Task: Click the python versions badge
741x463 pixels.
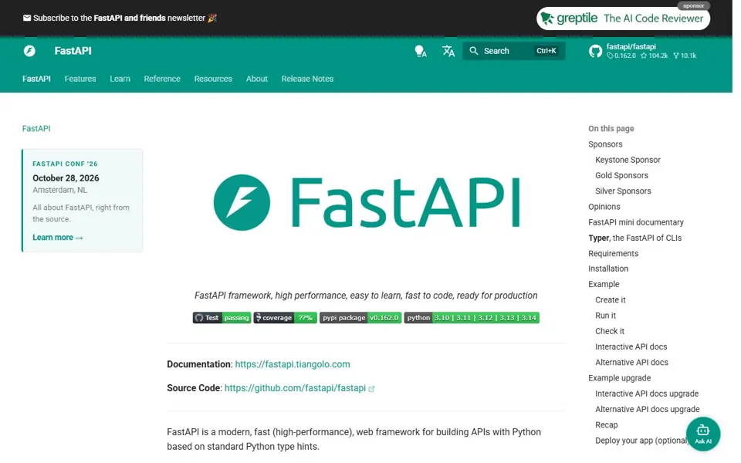Action: [x=472, y=317]
